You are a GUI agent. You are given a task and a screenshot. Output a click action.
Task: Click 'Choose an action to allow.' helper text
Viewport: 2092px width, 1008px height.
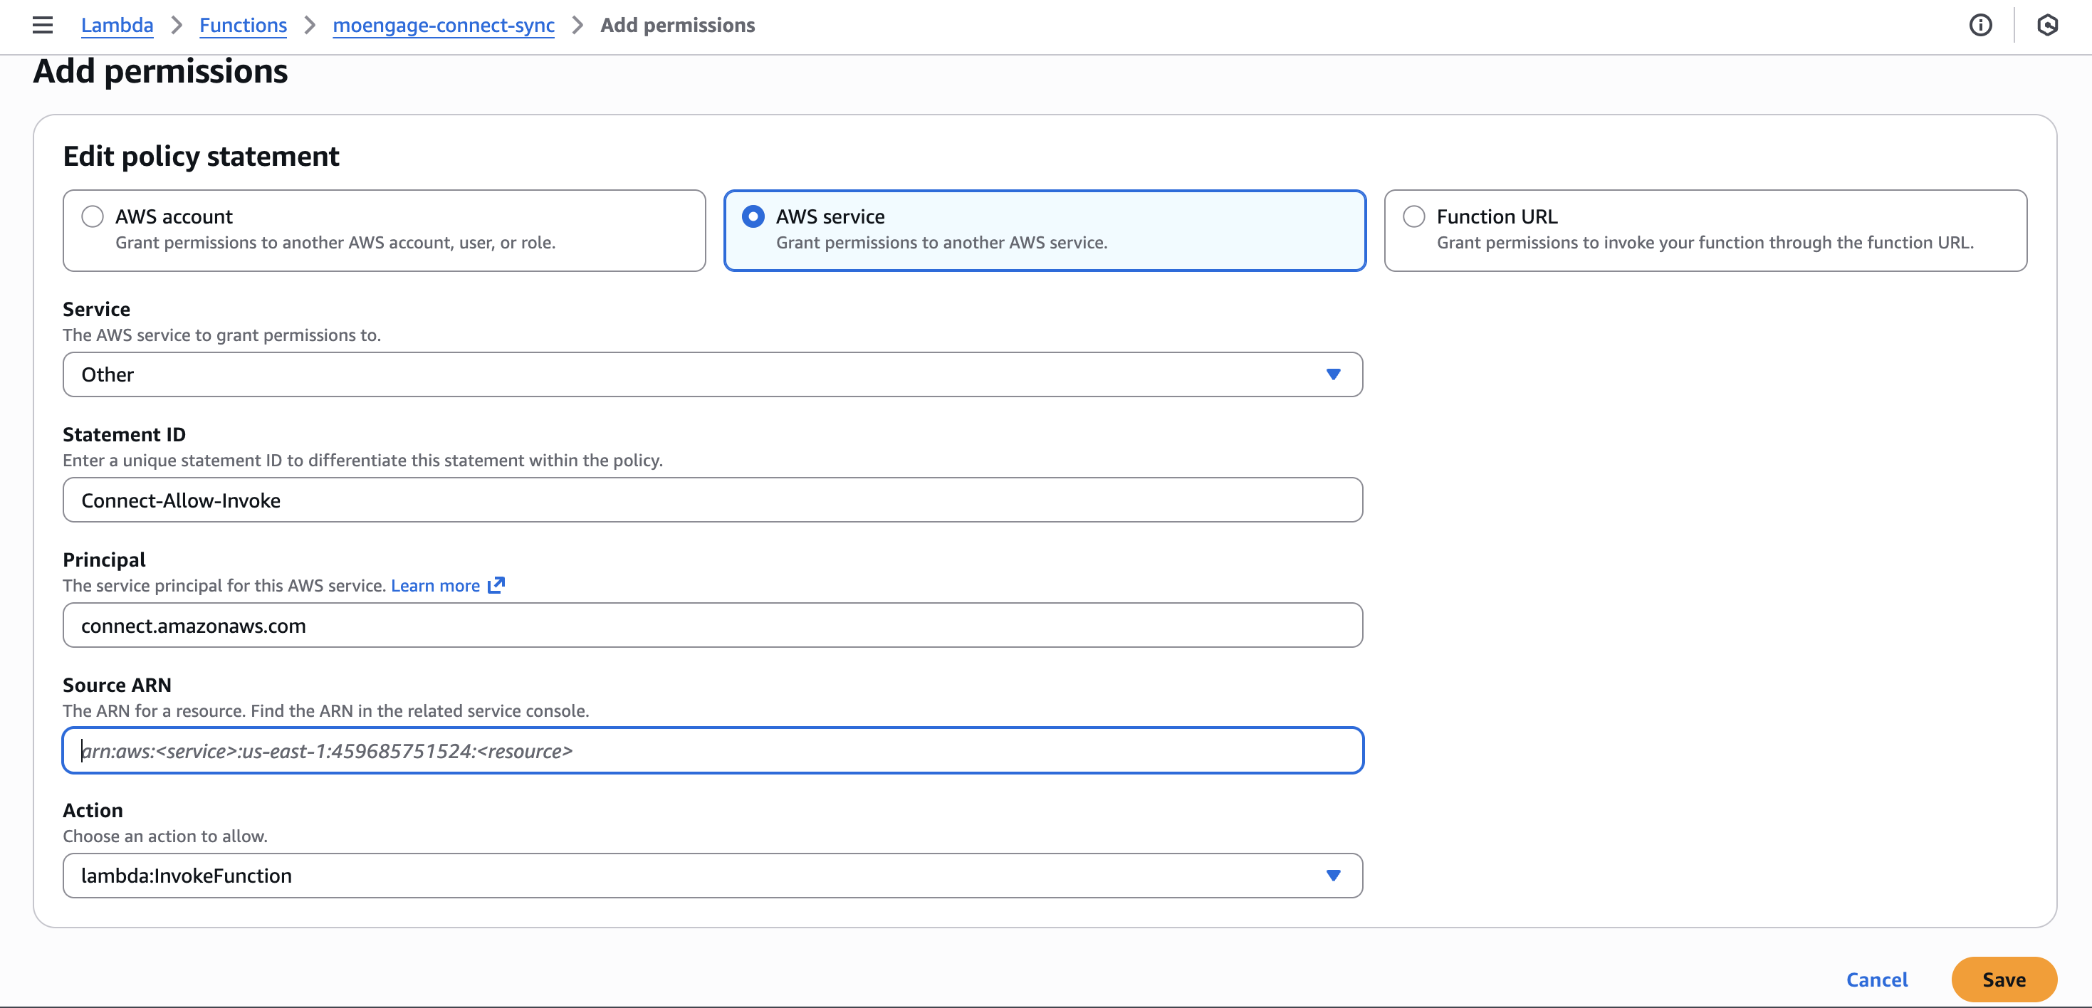coord(165,836)
